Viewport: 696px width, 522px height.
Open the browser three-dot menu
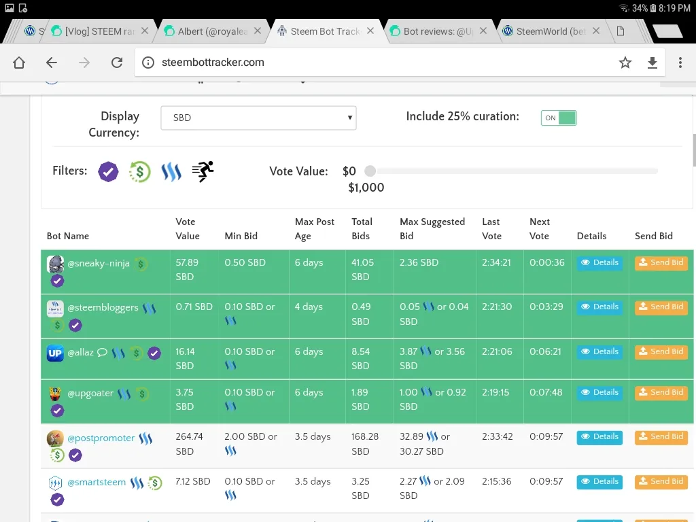coord(680,63)
